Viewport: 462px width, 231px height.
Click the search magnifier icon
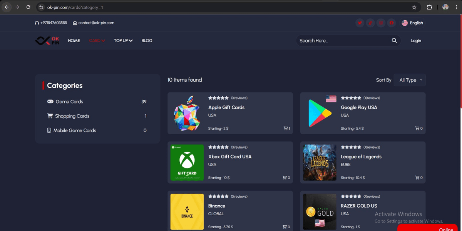394,41
